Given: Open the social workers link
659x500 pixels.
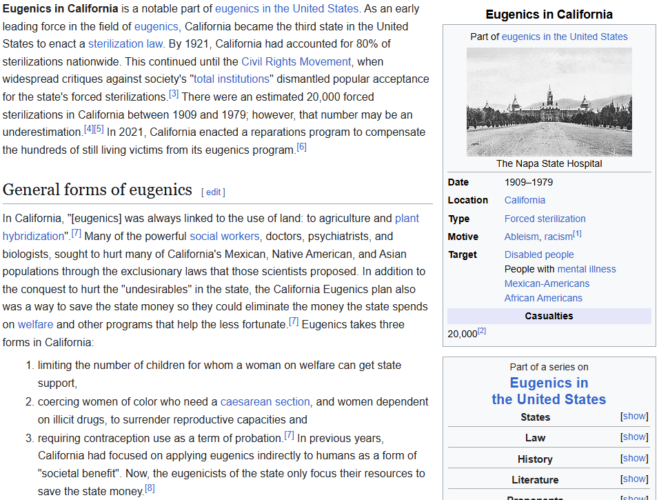Looking at the screenshot, I should coord(225,237).
